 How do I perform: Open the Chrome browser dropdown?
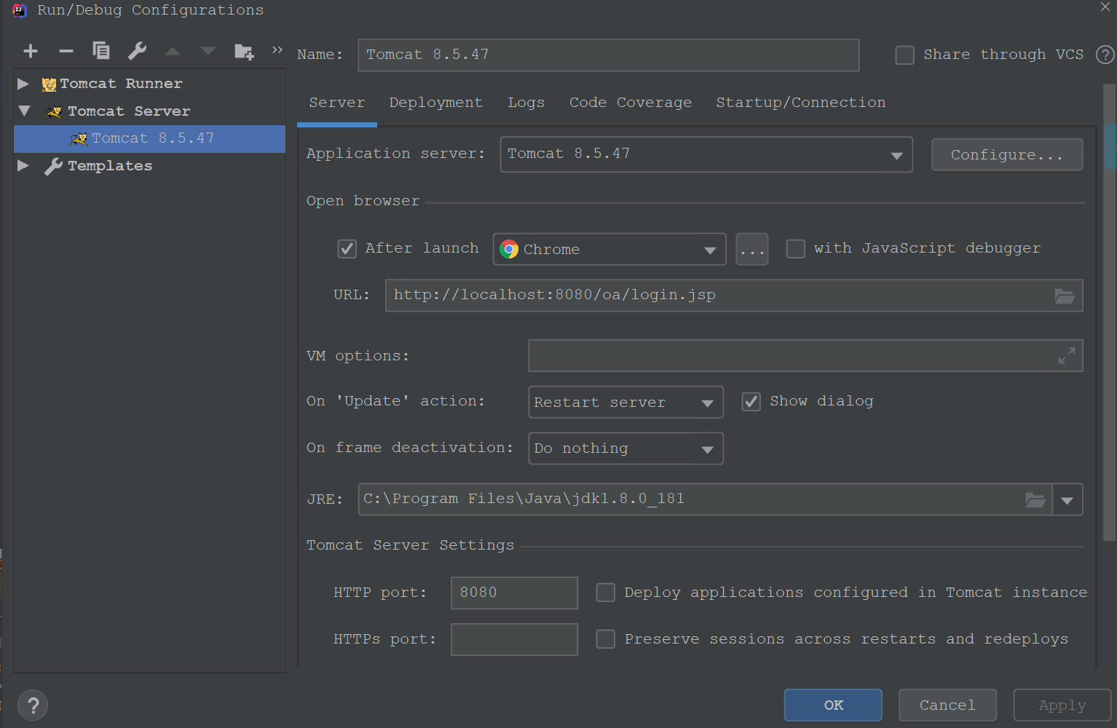pos(710,250)
